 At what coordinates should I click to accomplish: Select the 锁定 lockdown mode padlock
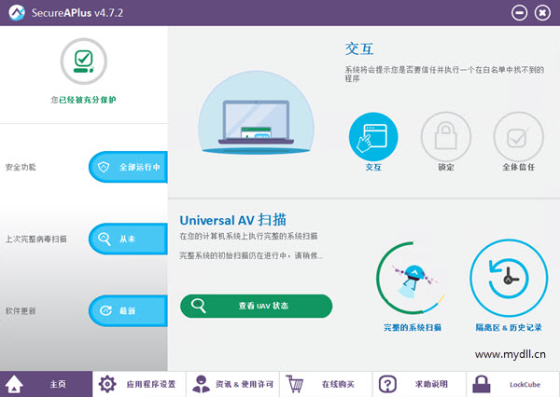446,137
